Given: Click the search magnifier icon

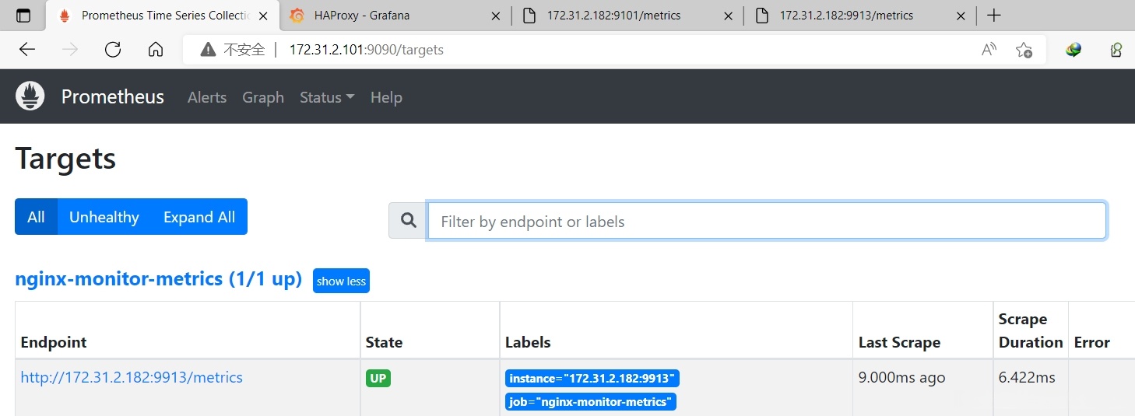Looking at the screenshot, I should [408, 222].
